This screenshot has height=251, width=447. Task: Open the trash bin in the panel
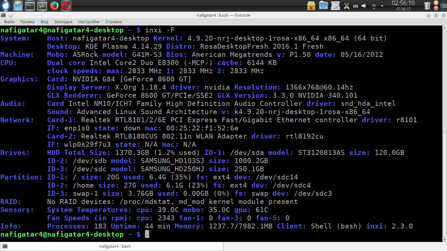[x=427, y=6]
